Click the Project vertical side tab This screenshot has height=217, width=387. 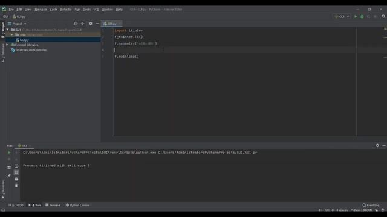click(3, 30)
